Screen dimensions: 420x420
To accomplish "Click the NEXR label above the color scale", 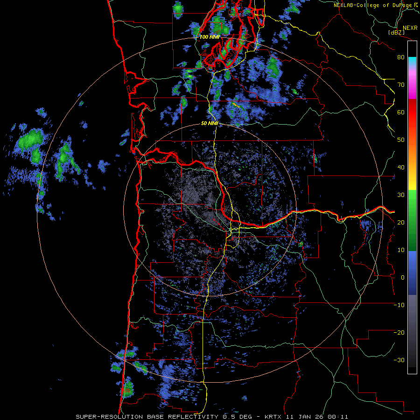I will pyautogui.click(x=410, y=28).
